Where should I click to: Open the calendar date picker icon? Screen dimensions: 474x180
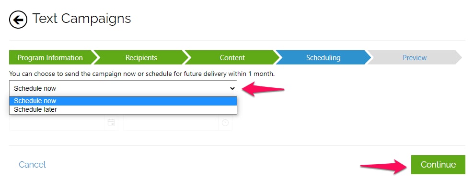click(x=111, y=123)
